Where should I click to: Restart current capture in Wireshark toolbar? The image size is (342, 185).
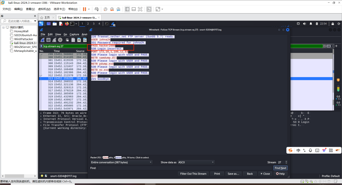pyautogui.click(x=54, y=40)
